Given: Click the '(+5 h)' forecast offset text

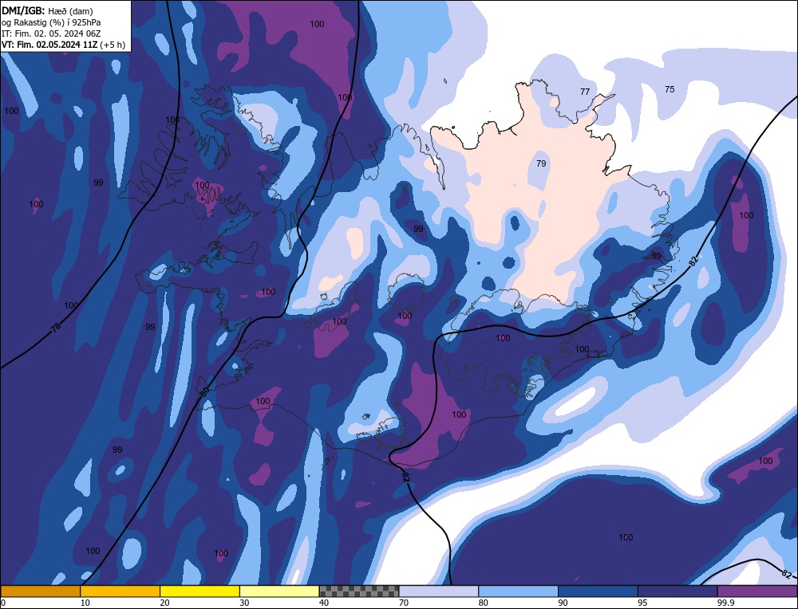Looking at the screenshot, I should click(x=113, y=44).
